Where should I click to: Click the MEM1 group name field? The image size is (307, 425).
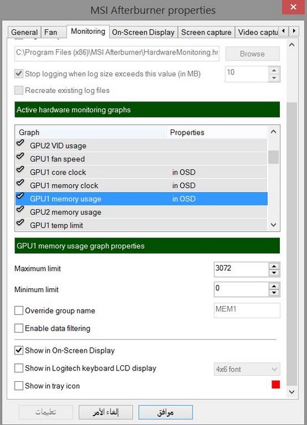(247, 310)
